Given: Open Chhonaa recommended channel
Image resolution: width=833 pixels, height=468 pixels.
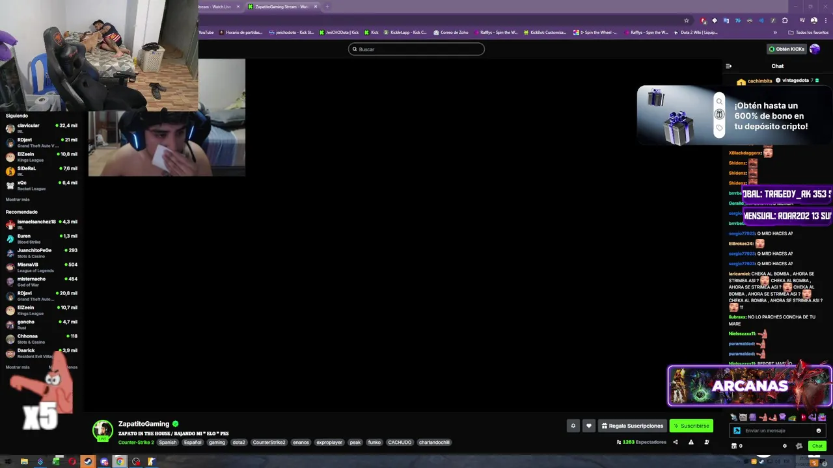Looking at the screenshot, I should coord(42,339).
